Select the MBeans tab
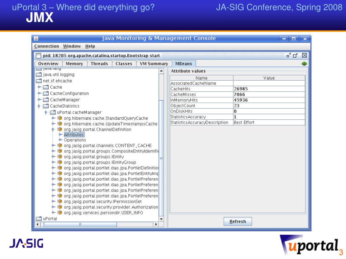This screenshot has width=346, height=259. (183, 64)
